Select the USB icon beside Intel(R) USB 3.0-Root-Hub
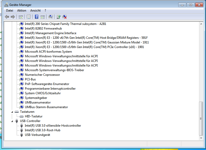The width and height of the screenshot is (206, 150). tap(22, 130)
